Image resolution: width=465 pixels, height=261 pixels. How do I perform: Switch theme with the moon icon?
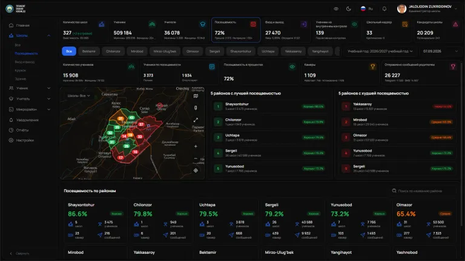tap(349, 9)
